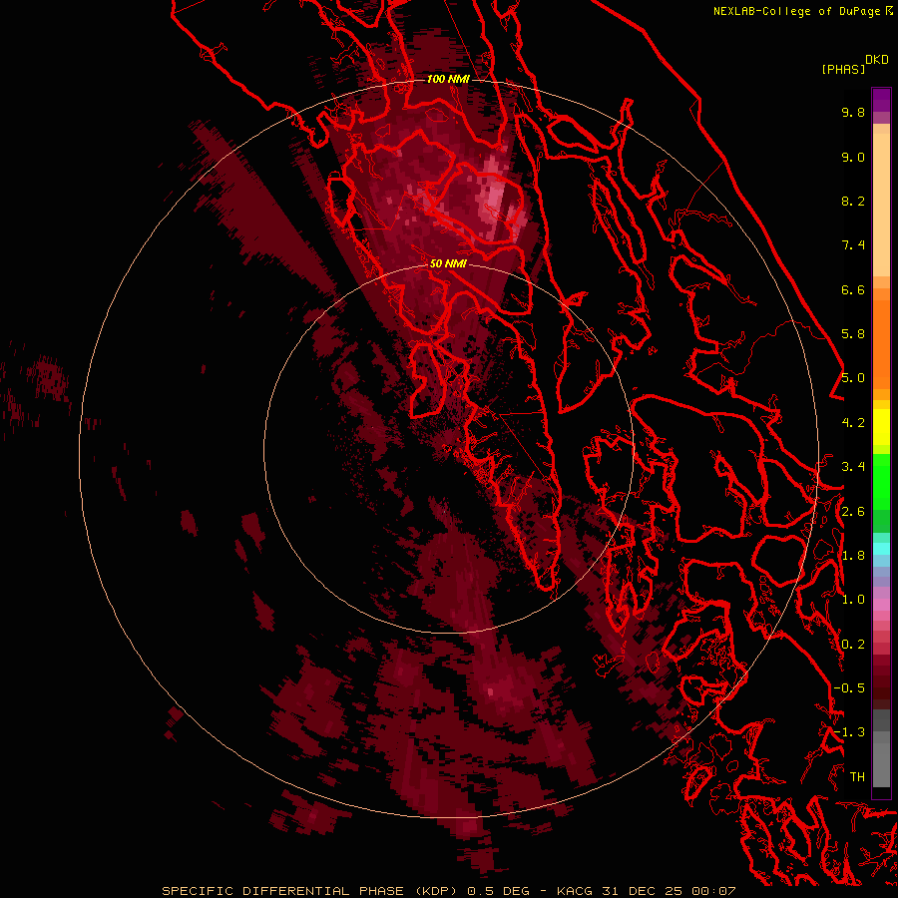Click the 6.6 value on color scale
Image resolution: width=898 pixels, height=898 pixels.
tap(853, 289)
